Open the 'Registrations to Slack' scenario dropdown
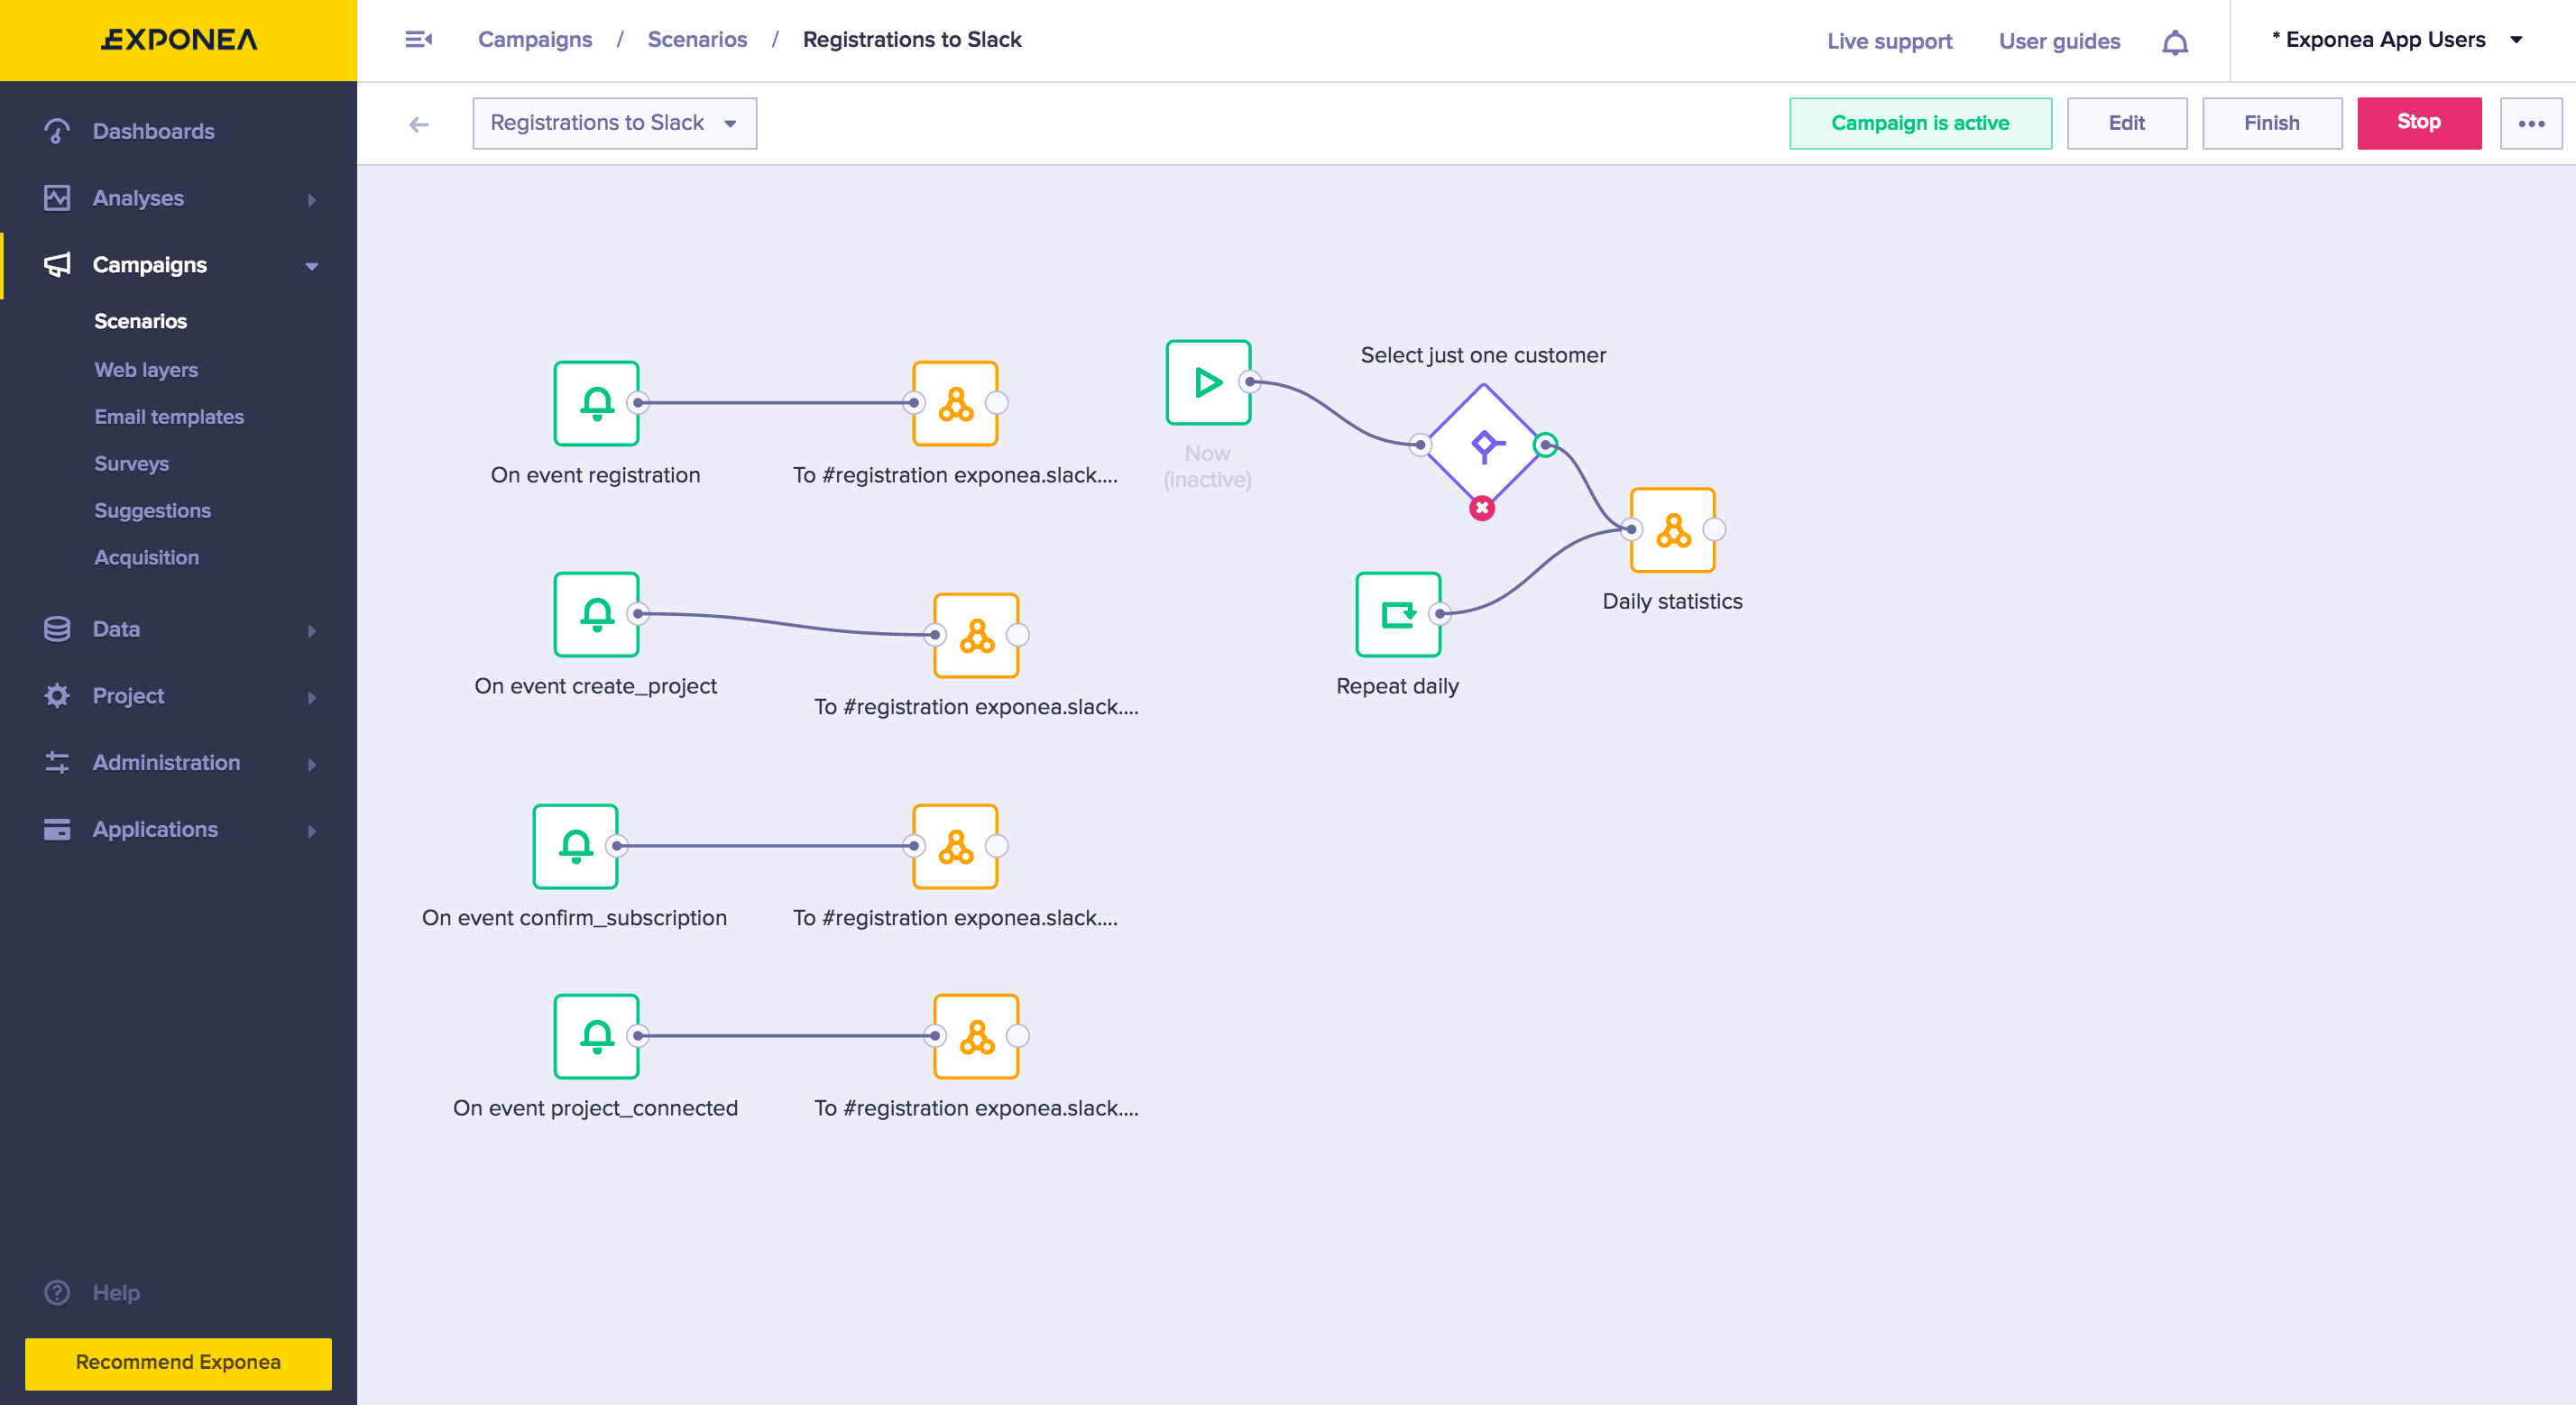Viewport: 2576px width, 1405px height. 614,123
